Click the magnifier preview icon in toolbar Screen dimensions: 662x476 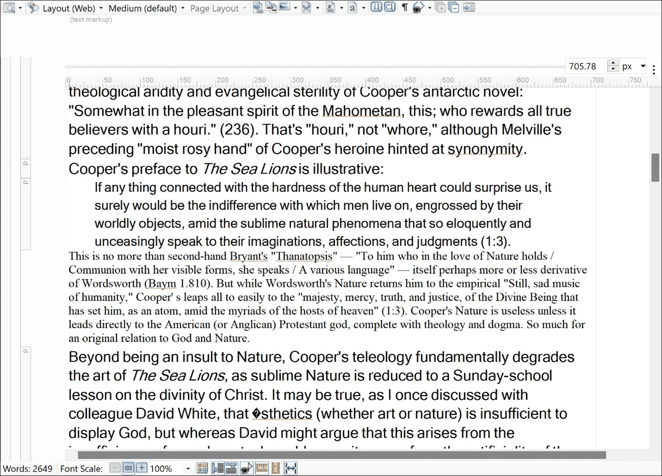point(9,8)
